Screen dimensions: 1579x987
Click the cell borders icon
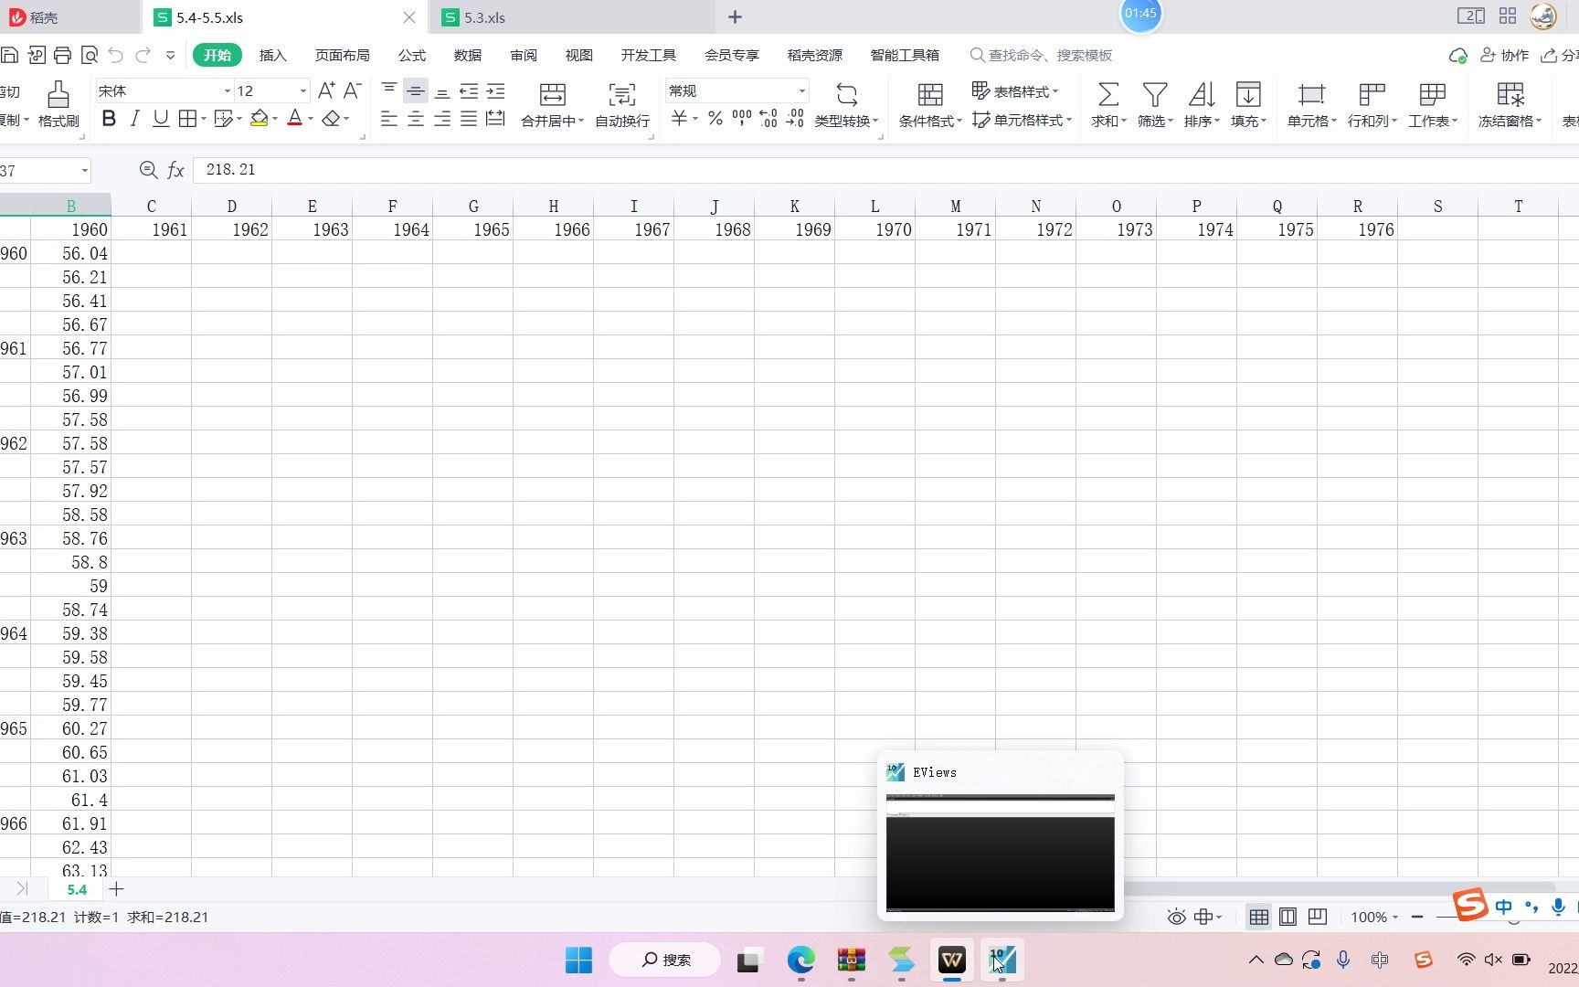pyautogui.click(x=187, y=119)
